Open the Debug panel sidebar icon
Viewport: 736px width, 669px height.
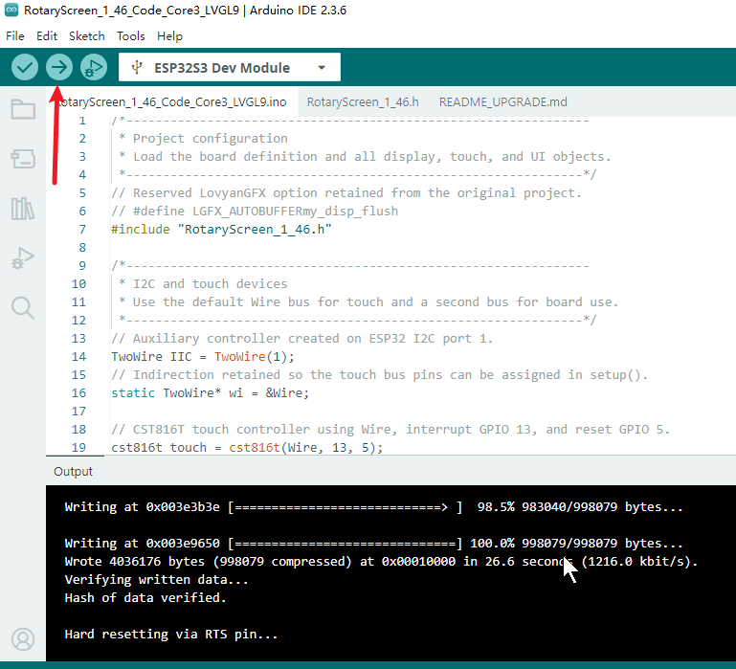coord(23,257)
